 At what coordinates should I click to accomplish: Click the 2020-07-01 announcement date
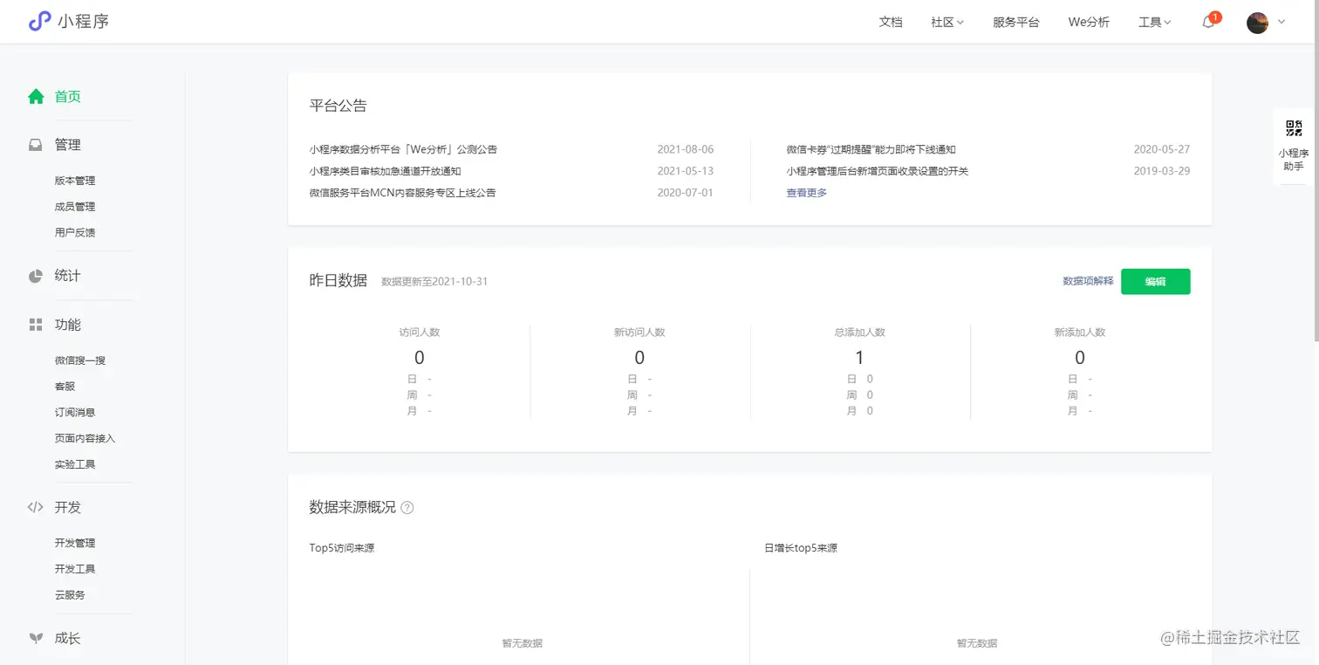(x=686, y=193)
